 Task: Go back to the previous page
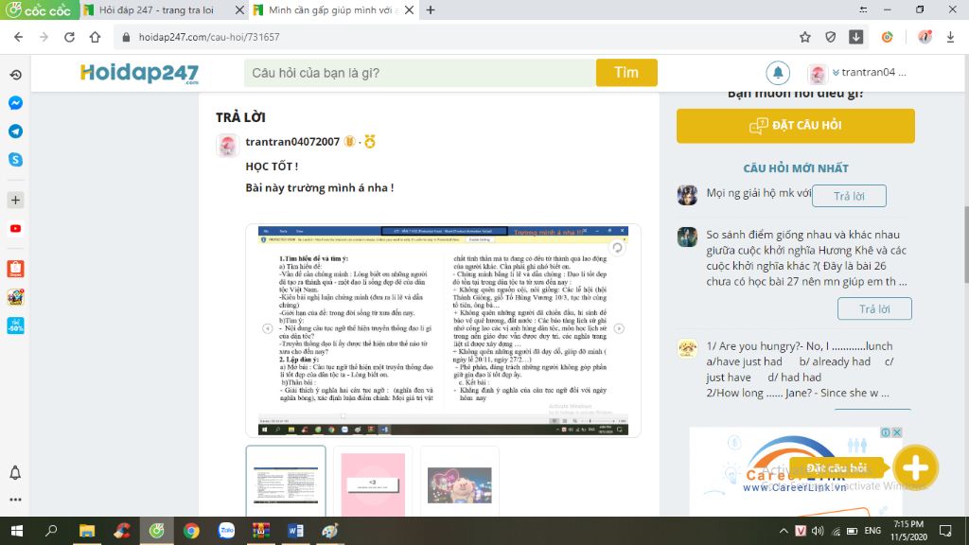19,37
